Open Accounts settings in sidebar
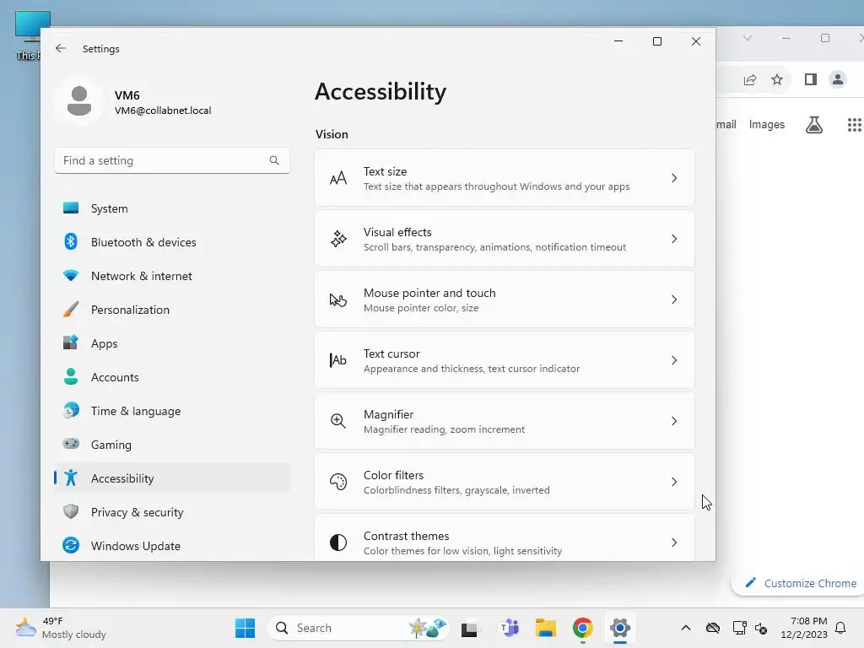Image resolution: width=864 pixels, height=648 pixels. [x=172, y=377]
